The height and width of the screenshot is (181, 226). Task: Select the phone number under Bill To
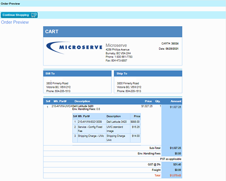point(58,91)
